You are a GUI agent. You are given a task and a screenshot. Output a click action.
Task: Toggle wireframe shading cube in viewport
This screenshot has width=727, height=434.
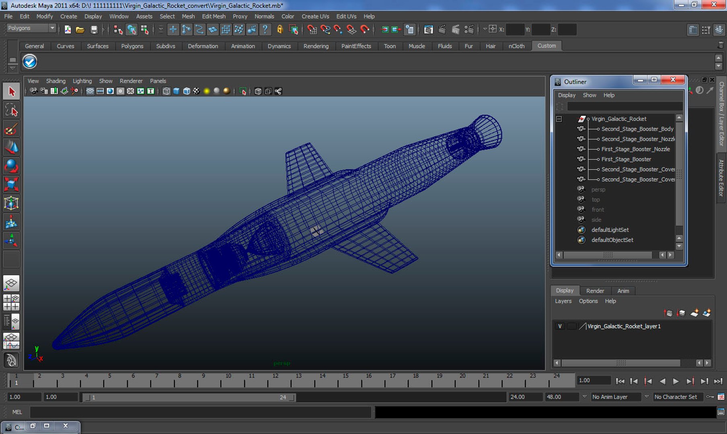(166, 91)
